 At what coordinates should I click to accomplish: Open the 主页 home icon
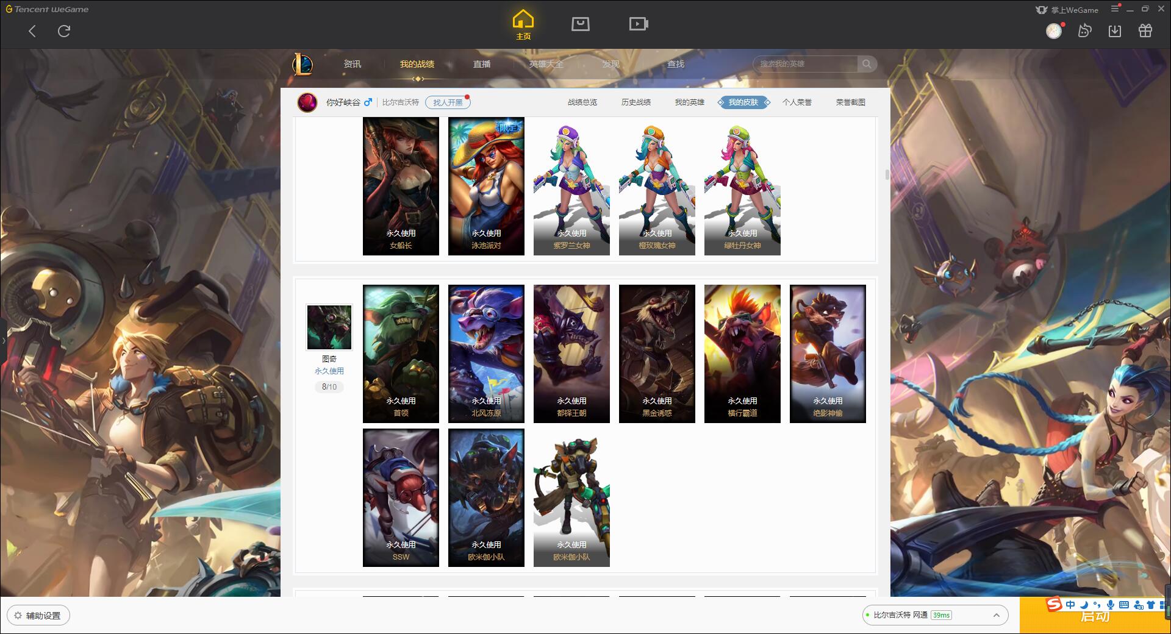pyautogui.click(x=523, y=25)
